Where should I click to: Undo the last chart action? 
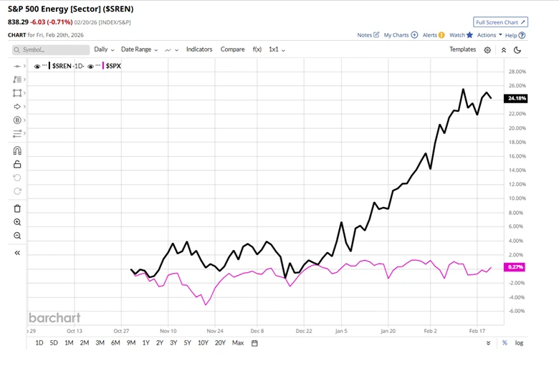click(17, 178)
